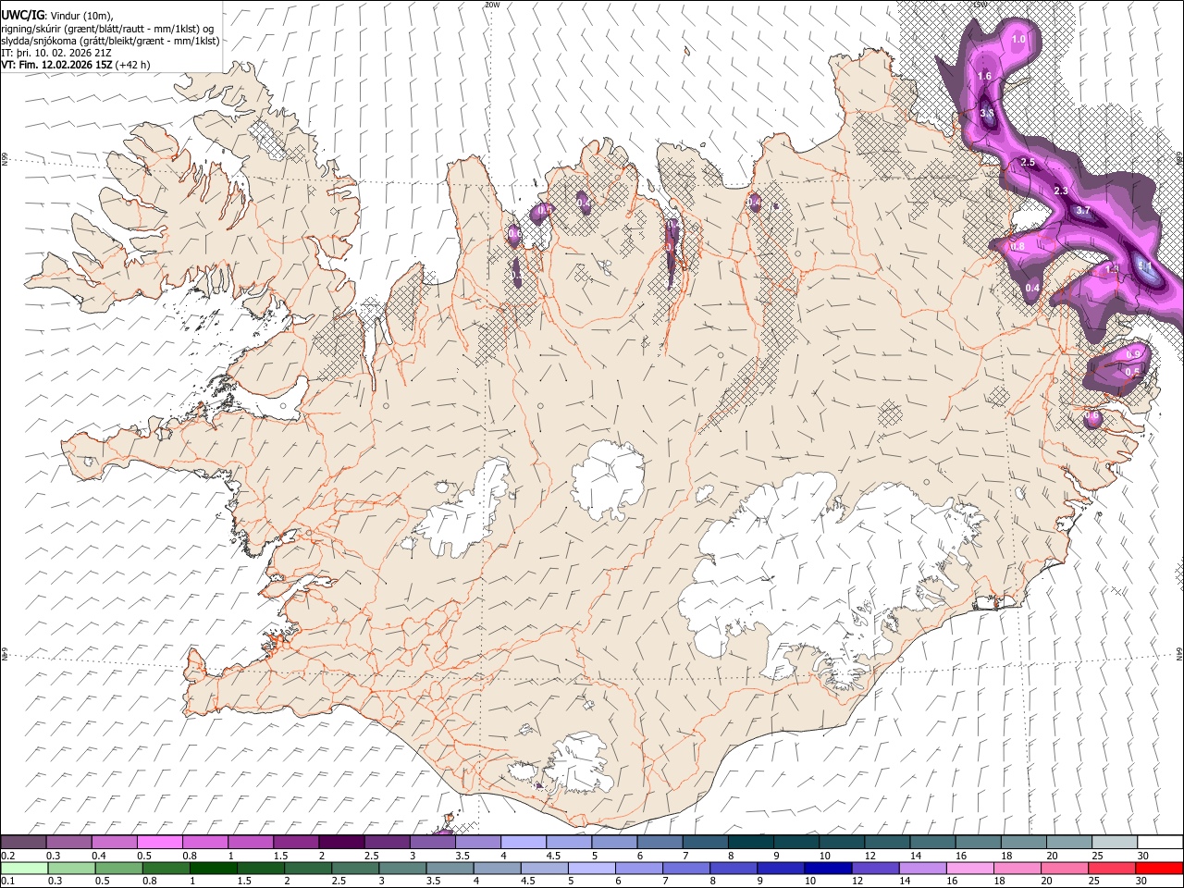Pick the light pink 16 swatch, bottom row
Screen dimensions: 1184x888
point(969,868)
